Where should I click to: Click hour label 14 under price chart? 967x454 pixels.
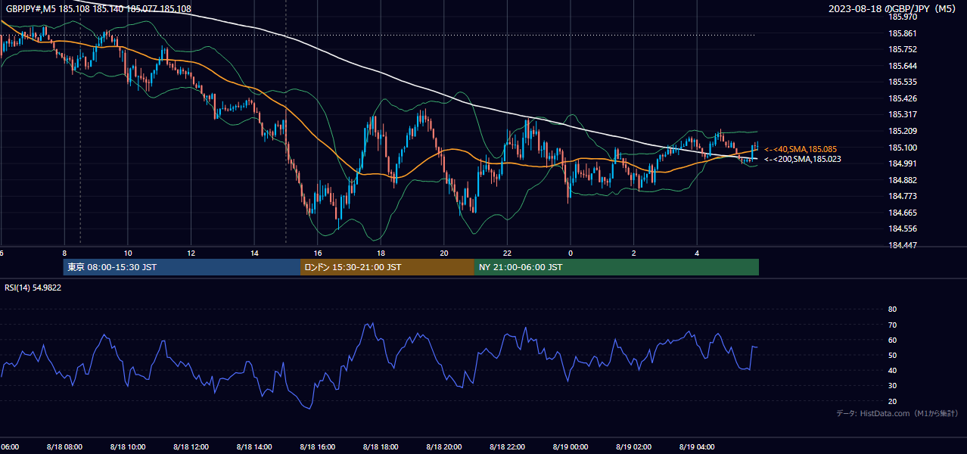[x=254, y=253]
